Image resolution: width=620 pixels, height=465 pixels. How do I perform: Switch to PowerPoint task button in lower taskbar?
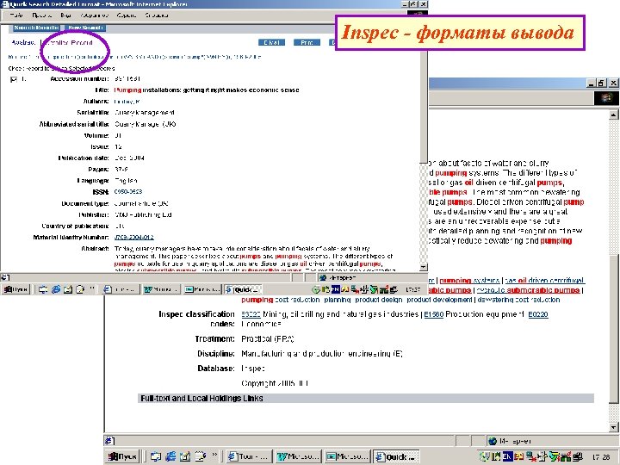pos(347,456)
